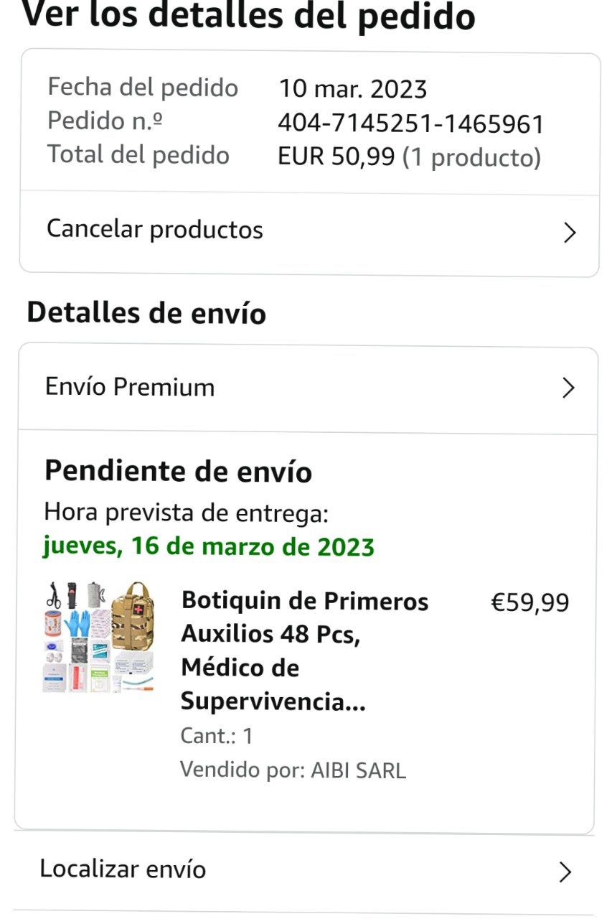Open the Cancelar productos chevron arrow
612x919 pixels.
coord(570,233)
